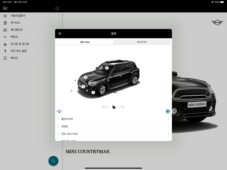Image resolution: width=227 pixels, height=170 pixels.
Task: Open 휠과 타이어 row chevron
Action: (x=168, y=119)
